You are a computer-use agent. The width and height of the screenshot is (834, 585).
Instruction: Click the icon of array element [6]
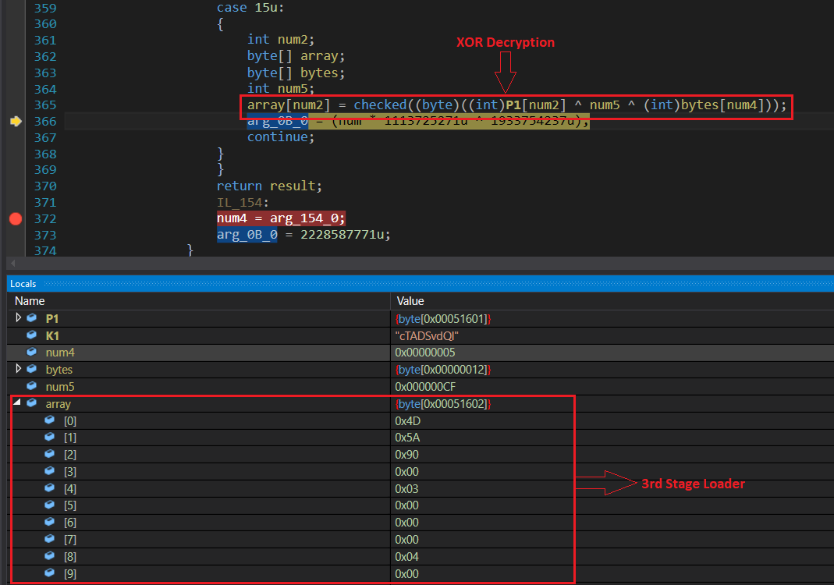[50, 522]
